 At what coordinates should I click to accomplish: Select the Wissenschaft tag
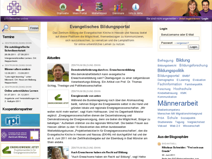(191, 126)
